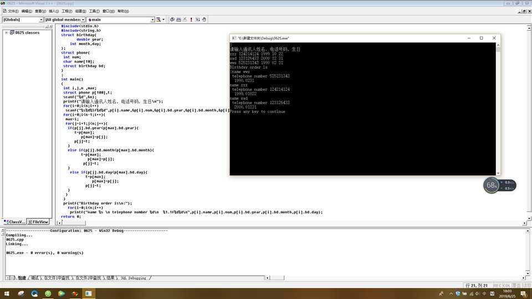532x299 pixels.
Task: Click the Insert/Remove Breakpoint hand icon
Action: pos(204,20)
